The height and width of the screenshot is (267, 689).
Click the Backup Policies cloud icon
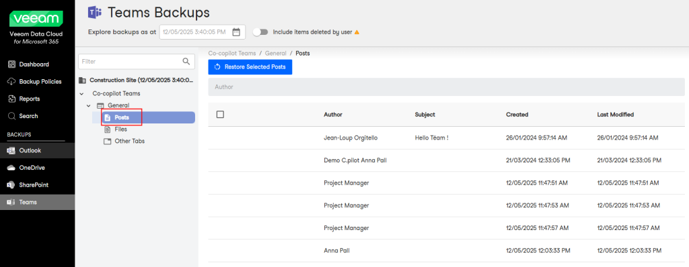pos(12,82)
